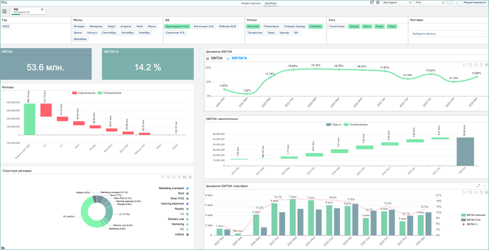Click rectangle selection icon in Динамика EBITDA chart

(465, 65)
